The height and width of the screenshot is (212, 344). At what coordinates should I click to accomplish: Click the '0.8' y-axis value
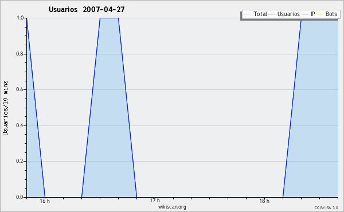click(19, 54)
